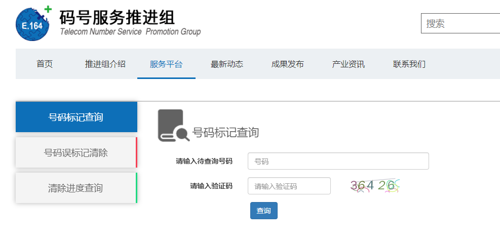Click the 码号服务推进组 site title

117,17
